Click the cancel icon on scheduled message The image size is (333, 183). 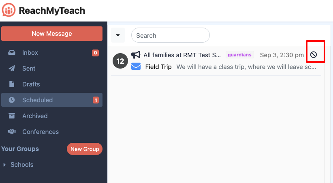[314, 55]
